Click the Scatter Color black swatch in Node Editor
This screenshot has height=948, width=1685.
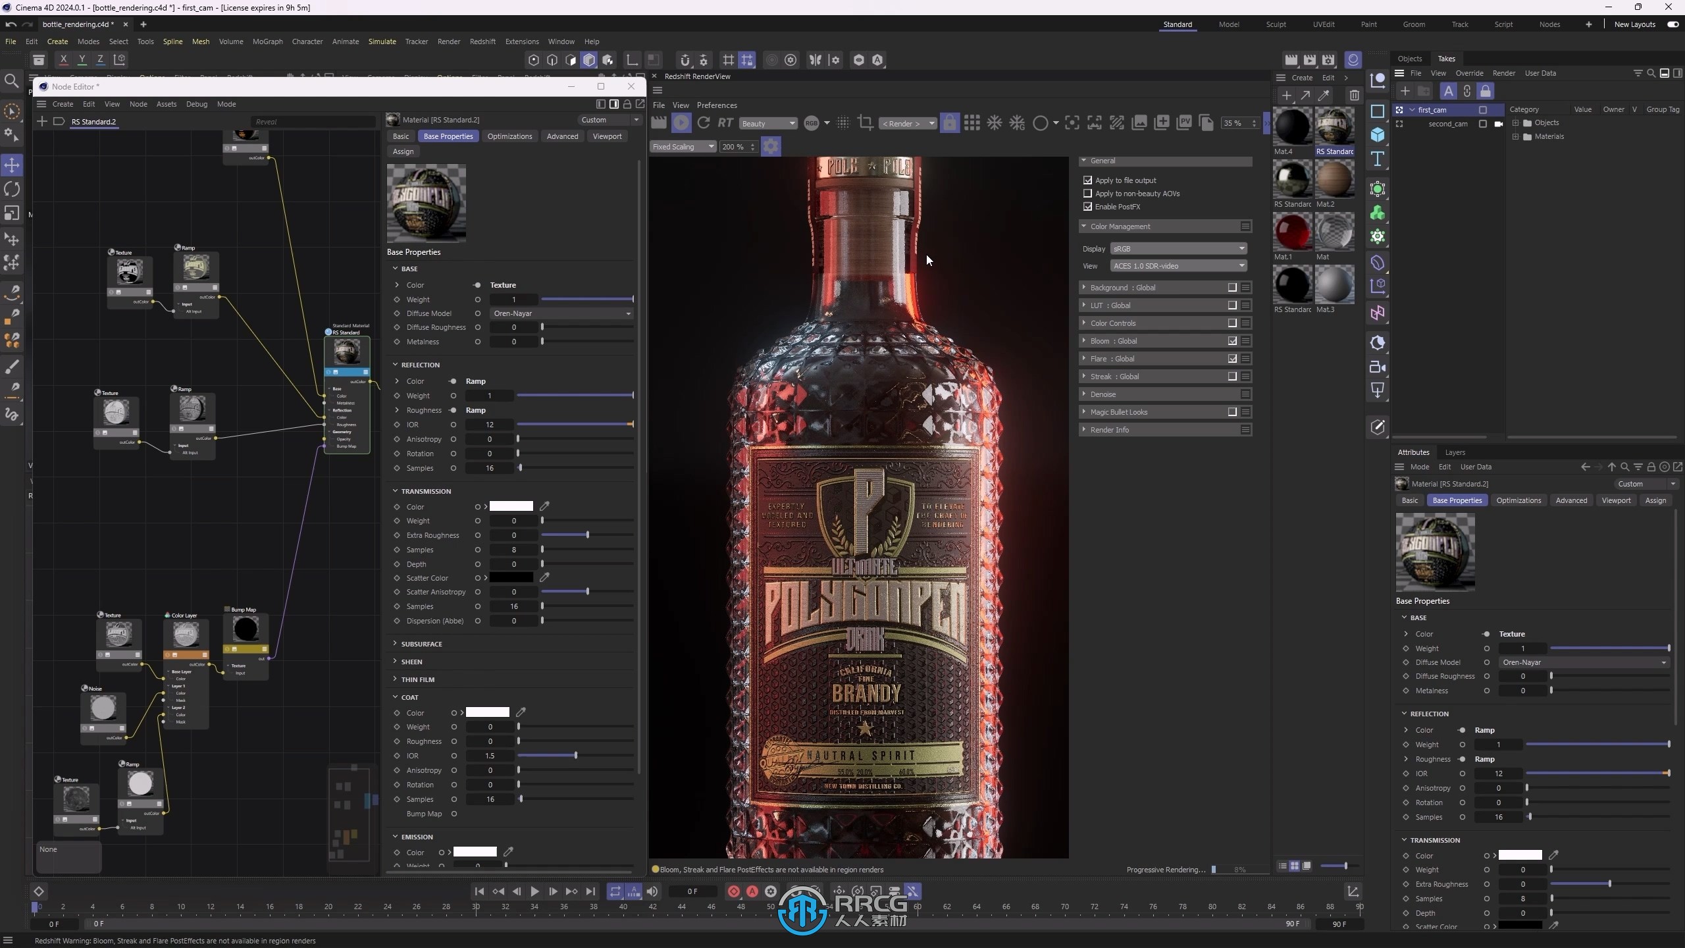(x=511, y=577)
